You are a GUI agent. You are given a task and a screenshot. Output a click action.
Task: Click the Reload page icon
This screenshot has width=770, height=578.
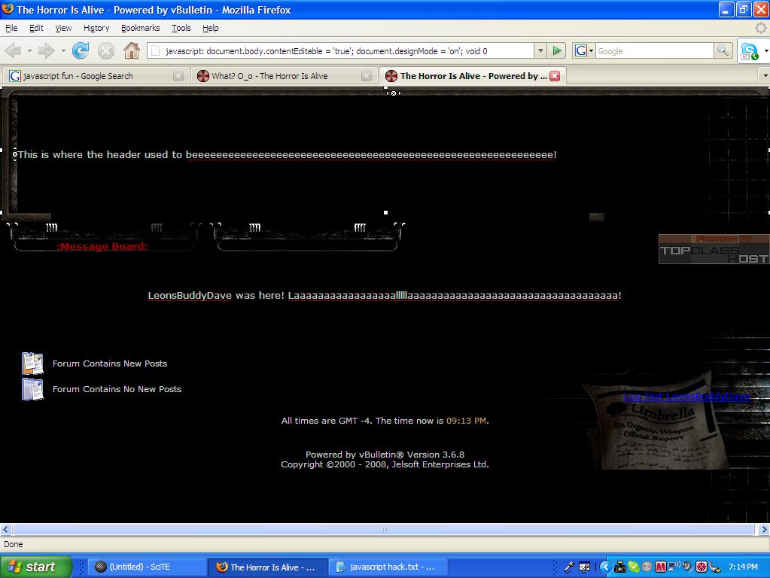[x=81, y=51]
